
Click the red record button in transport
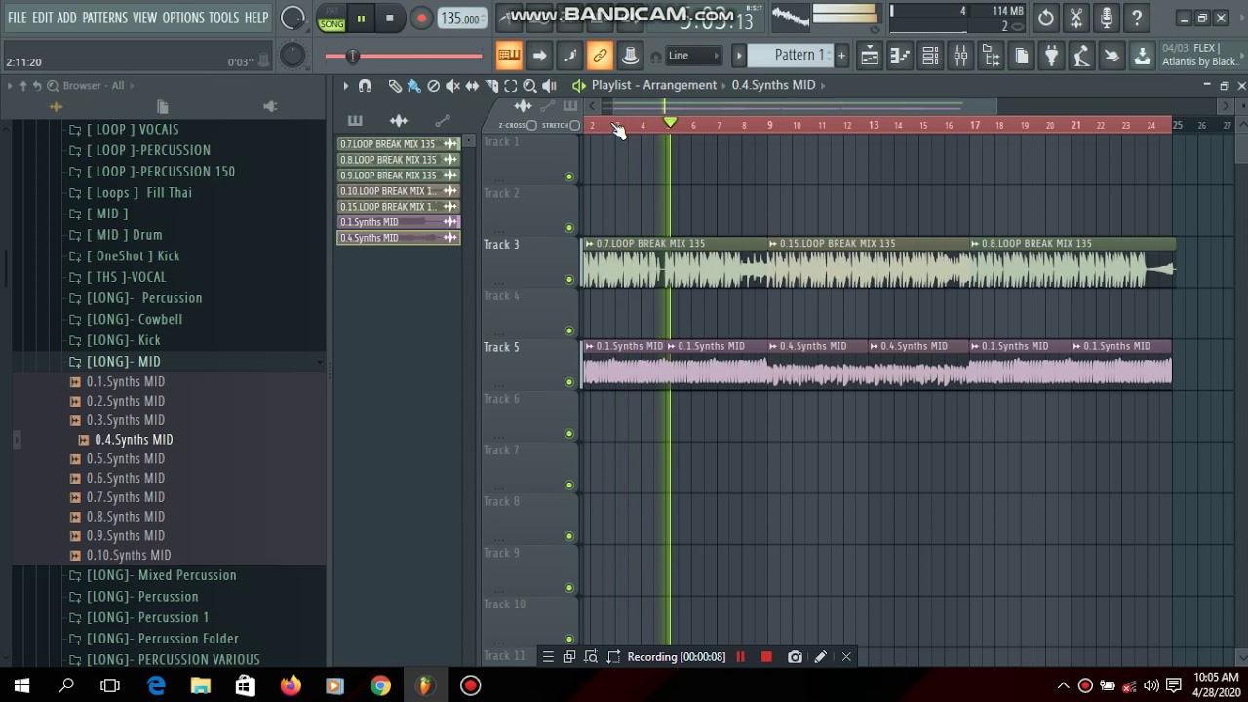(x=421, y=19)
